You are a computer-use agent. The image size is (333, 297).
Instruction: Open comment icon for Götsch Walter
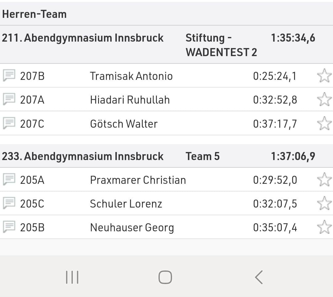tap(9, 123)
